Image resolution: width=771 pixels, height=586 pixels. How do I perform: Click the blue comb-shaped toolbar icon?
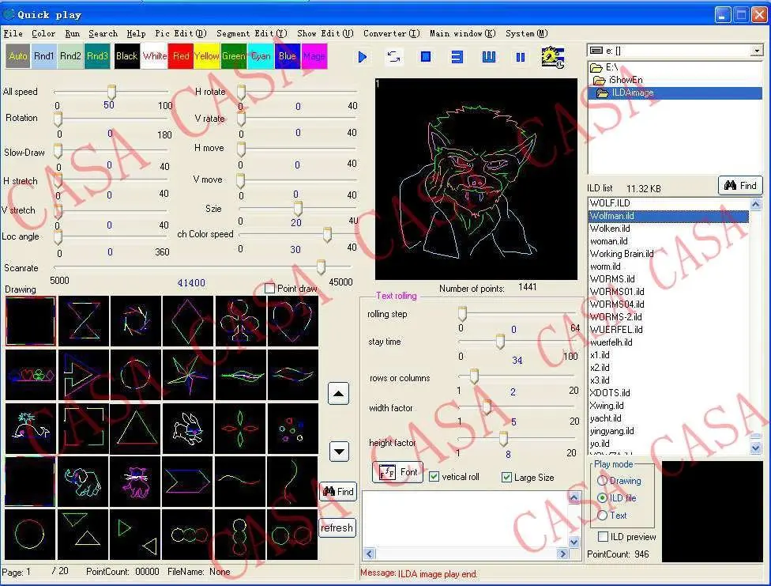(488, 57)
